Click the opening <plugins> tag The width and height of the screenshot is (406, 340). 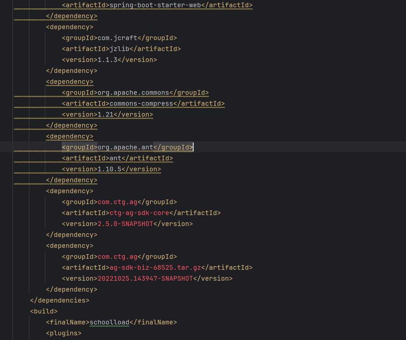tap(64, 333)
